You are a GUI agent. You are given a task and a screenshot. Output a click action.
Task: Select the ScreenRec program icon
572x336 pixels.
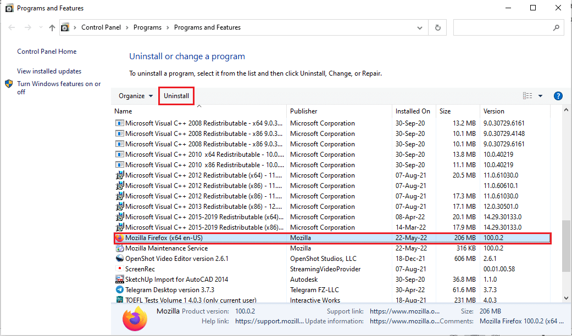click(119, 269)
